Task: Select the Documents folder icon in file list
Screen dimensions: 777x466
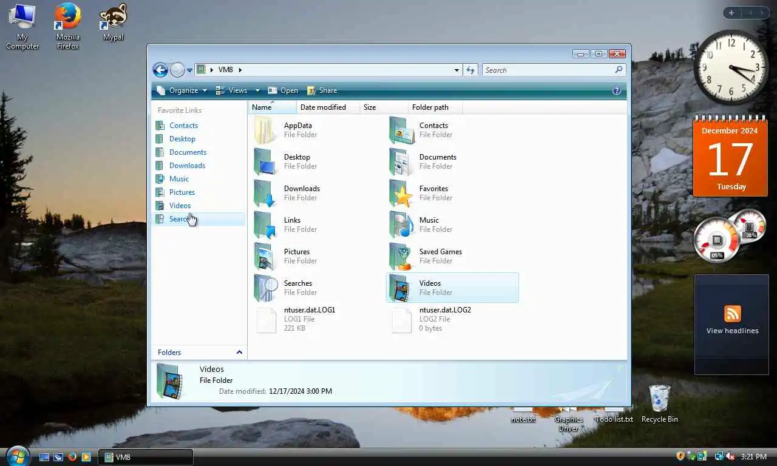Action: [401, 161]
